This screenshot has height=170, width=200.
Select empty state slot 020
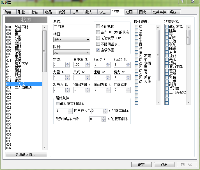pyautogui.click(x=24, y=91)
